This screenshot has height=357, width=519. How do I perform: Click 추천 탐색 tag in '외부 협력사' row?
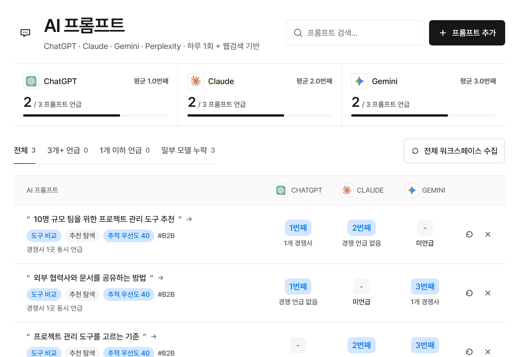click(x=82, y=295)
